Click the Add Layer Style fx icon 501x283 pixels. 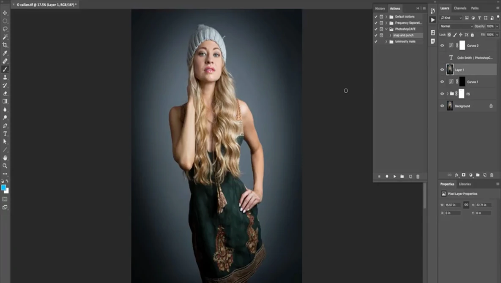click(457, 175)
